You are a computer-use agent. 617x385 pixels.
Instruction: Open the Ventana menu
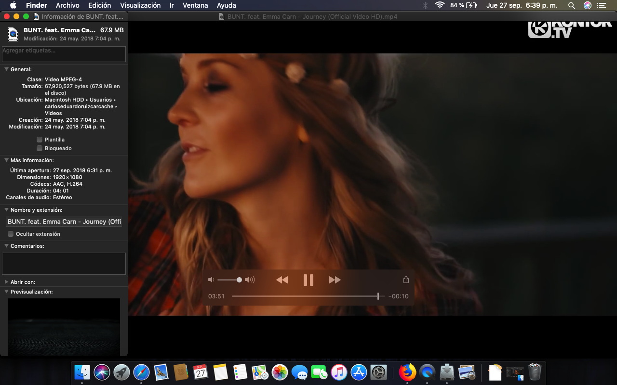pyautogui.click(x=195, y=5)
